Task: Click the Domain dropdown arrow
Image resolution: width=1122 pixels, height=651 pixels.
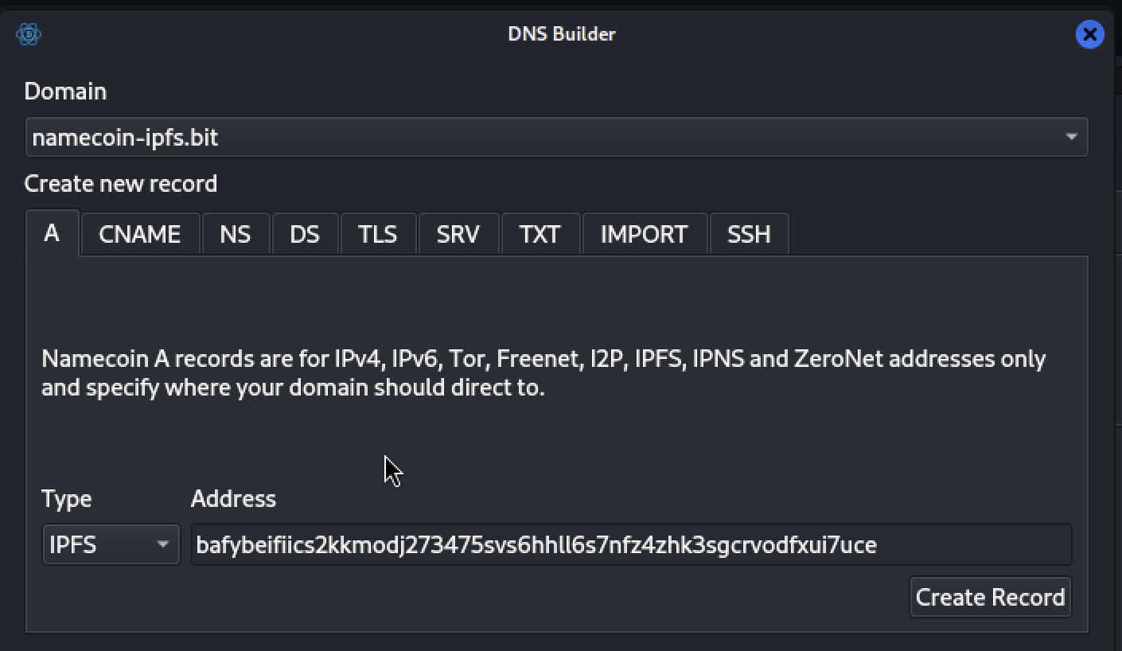Action: pos(1071,138)
